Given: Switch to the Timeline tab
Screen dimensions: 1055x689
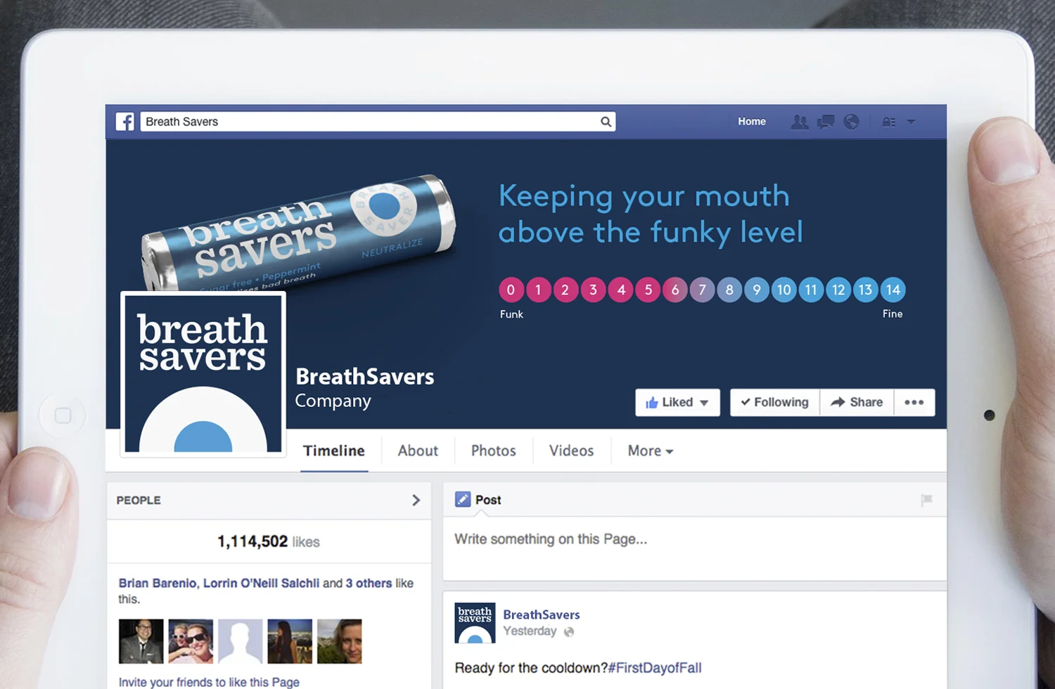Looking at the screenshot, I should coord(334,451).
